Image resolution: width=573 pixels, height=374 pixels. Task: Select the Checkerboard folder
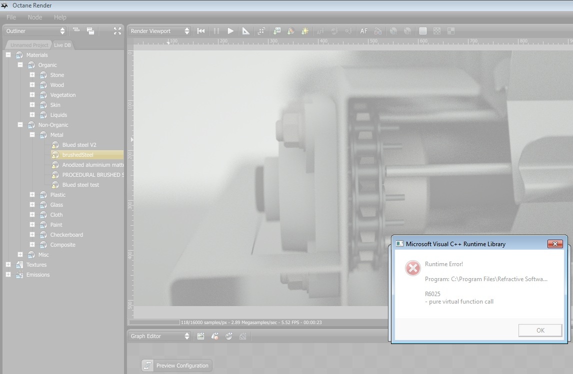pos(66,235)
